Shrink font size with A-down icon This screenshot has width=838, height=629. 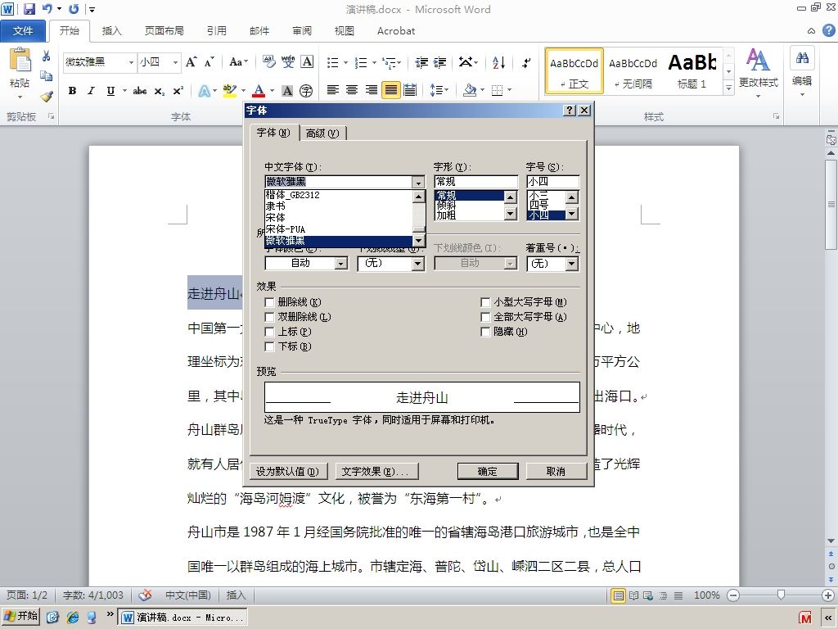click(209, 62)
